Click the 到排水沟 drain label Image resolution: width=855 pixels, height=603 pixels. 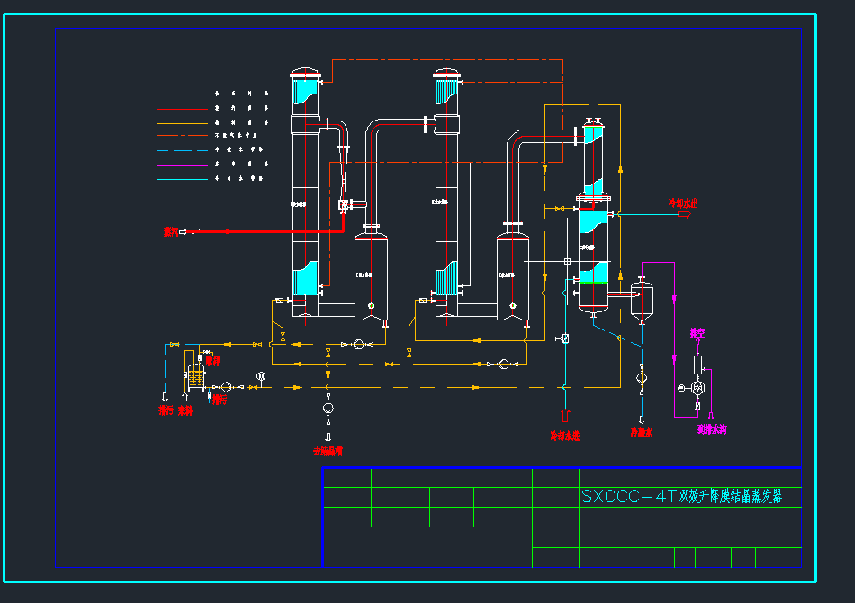click(x=712, y=430)
